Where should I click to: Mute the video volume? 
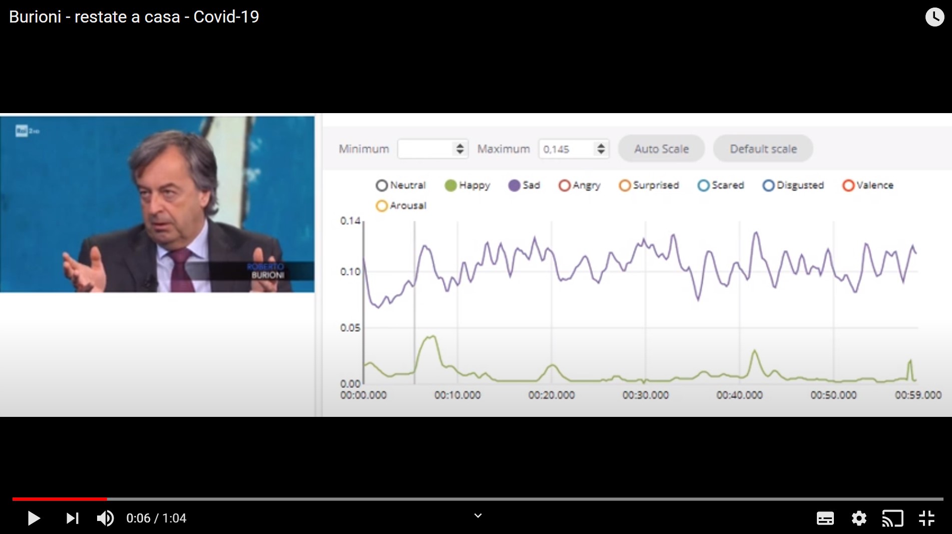coord(105,518)
